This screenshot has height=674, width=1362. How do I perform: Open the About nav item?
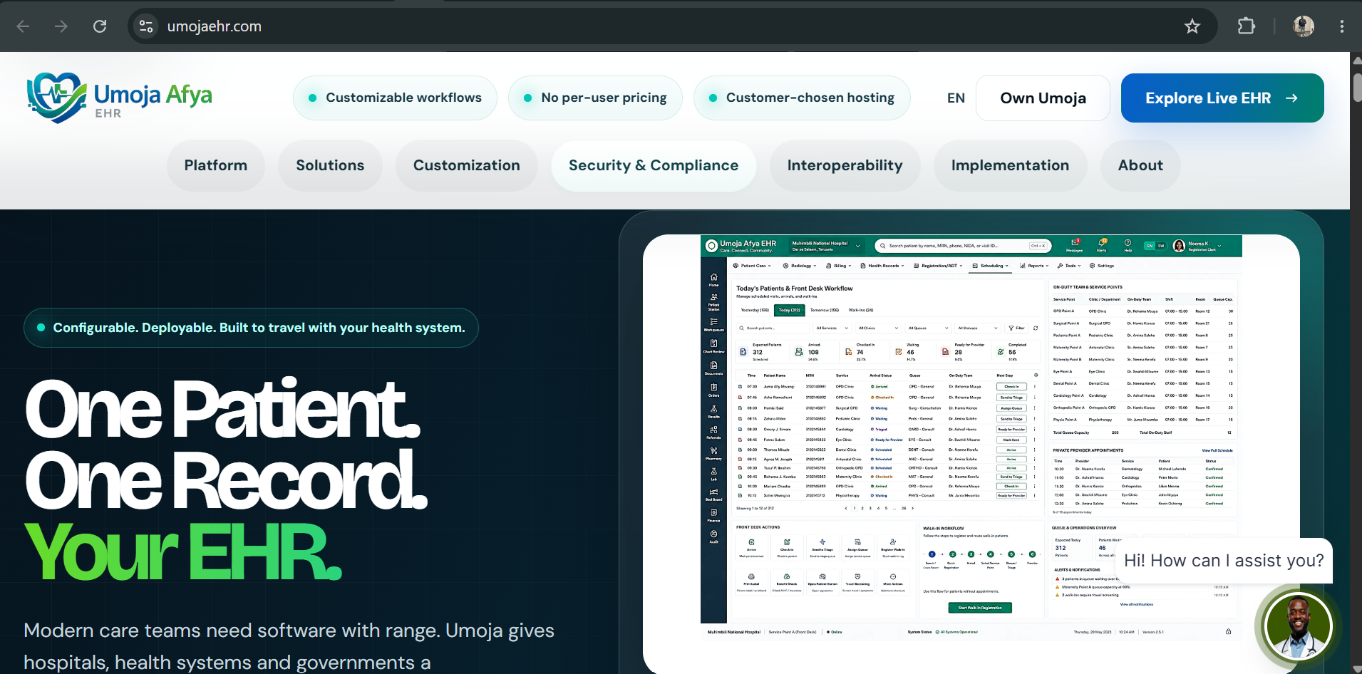click(x=1140, y=165)
